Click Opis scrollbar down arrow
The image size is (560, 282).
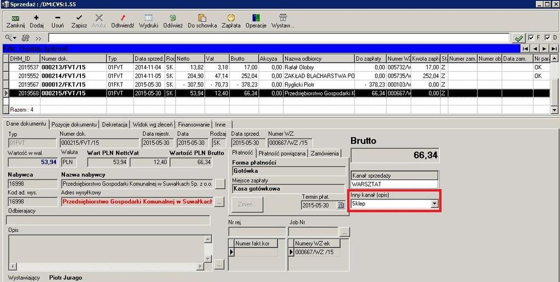coord(207,259)
